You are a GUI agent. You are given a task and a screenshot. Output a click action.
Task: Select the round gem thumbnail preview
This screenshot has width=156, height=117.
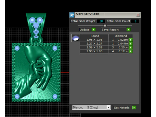pyautogui.click(x=76, y=38)
